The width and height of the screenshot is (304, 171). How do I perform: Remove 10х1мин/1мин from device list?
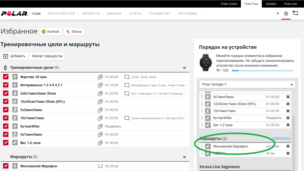click(x=288, y=111)
